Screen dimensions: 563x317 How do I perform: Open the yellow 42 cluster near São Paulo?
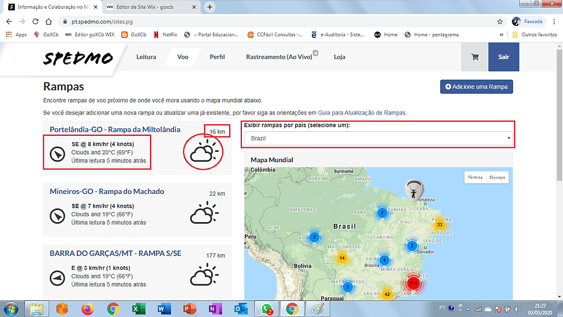(387, 294)
